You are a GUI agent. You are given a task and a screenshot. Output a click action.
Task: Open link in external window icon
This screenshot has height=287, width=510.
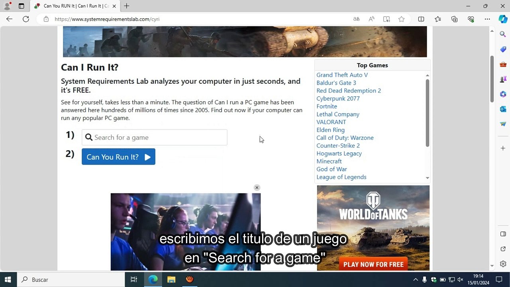click(503, 249)
